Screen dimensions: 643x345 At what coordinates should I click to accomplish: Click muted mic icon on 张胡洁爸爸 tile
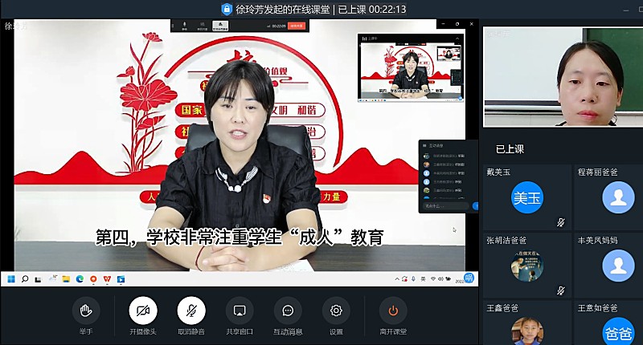pyautogui.click(x=560, y=290)
